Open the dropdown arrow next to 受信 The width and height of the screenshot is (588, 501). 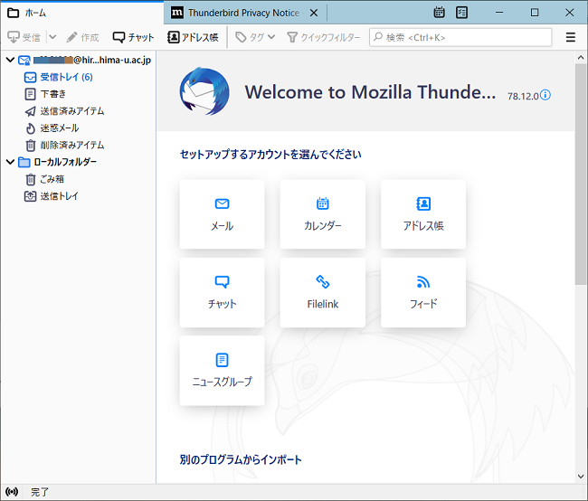tap(52, 37)
